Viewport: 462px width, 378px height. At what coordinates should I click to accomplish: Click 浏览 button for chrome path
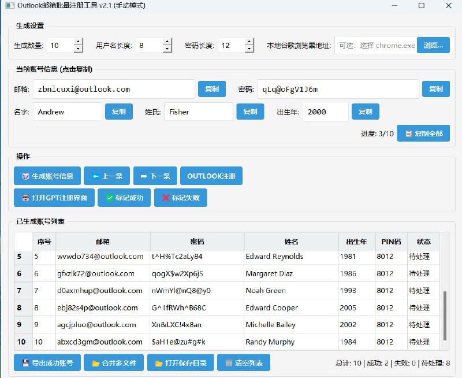433,45
